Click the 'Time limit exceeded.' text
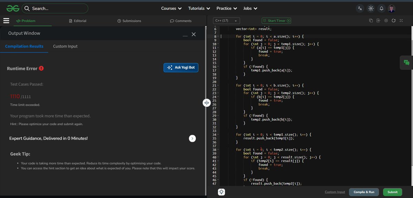The height and width of the screenshot is (198, 413). (25, 105)
